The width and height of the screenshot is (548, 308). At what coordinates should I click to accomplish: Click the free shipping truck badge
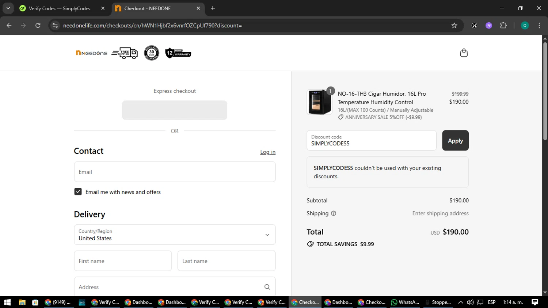click(x=125, y=53)
